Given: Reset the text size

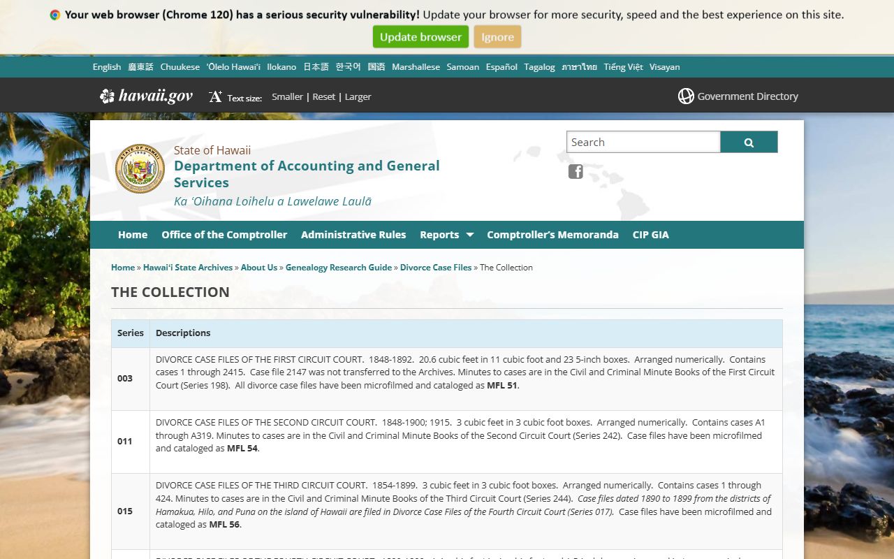Looking at the screenshot, I should [323, 97].
